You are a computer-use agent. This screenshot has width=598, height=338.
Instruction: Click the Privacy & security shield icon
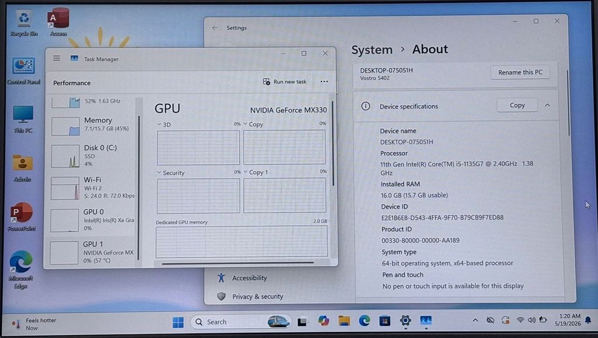221,296
